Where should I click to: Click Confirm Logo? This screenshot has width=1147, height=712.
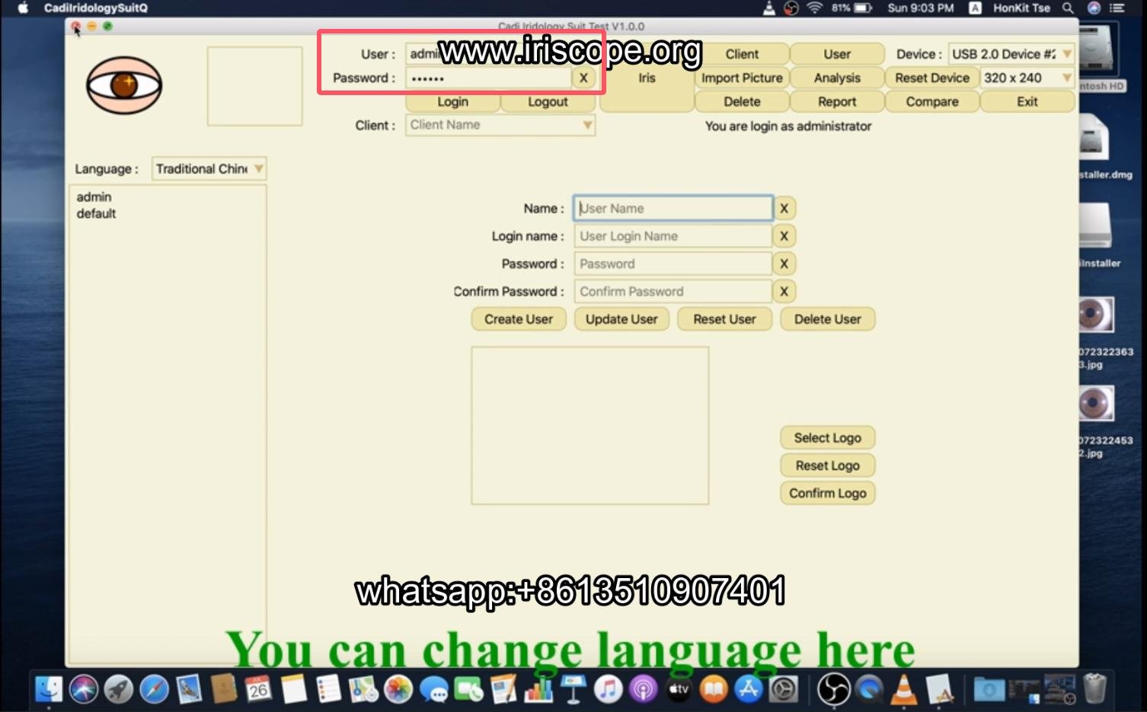[x=827, y=493]
